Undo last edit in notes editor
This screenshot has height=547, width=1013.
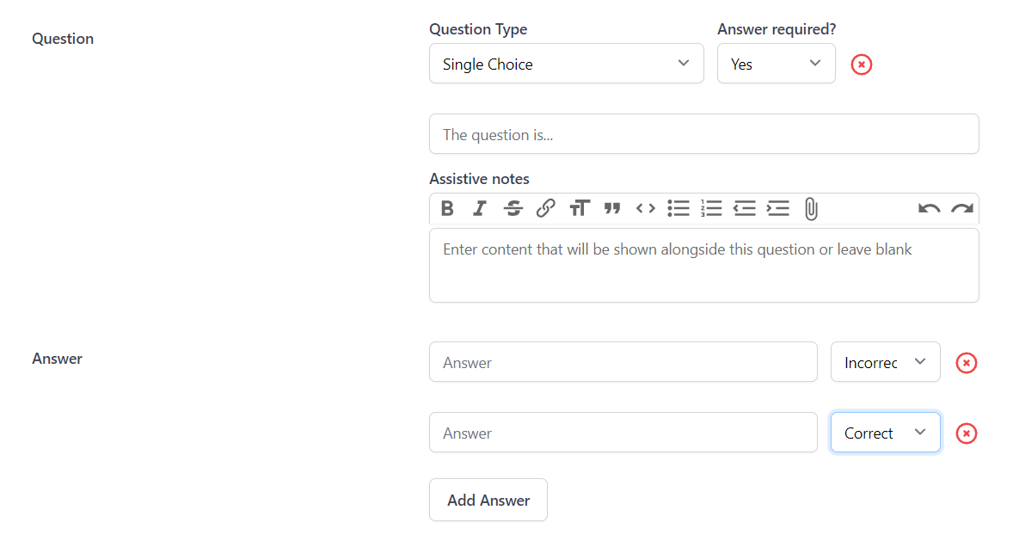(x=929, y=209)
